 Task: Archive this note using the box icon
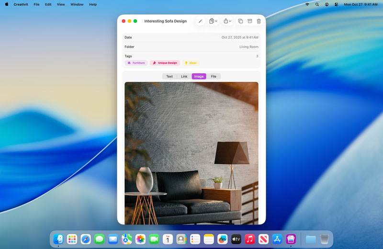pyautogui.click(x=249, y=21)
